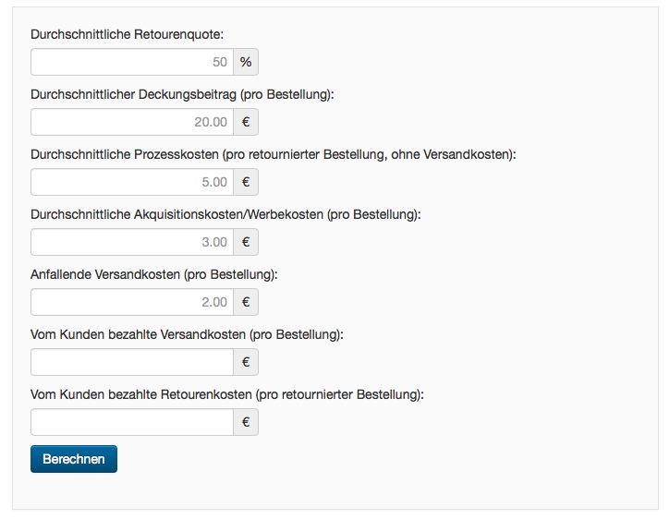Click the percent addon next to Retourenquote
This screenshot has width=670, height=519.
[246, 62]
